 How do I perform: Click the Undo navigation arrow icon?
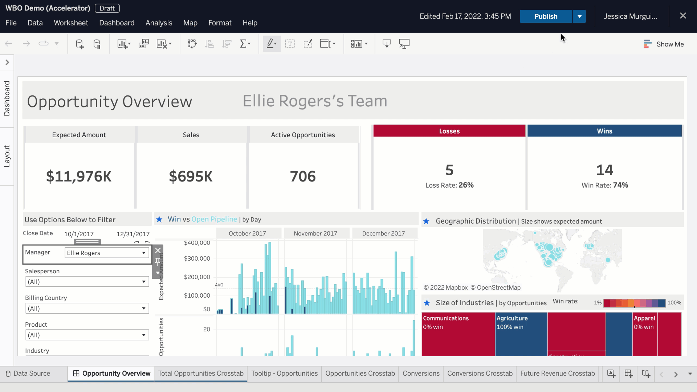point(8,44)
